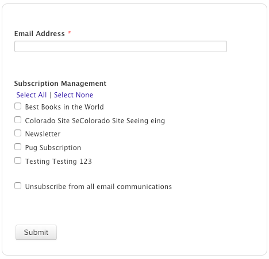Click the Subscription Management heading

click(x=60, y=84)
